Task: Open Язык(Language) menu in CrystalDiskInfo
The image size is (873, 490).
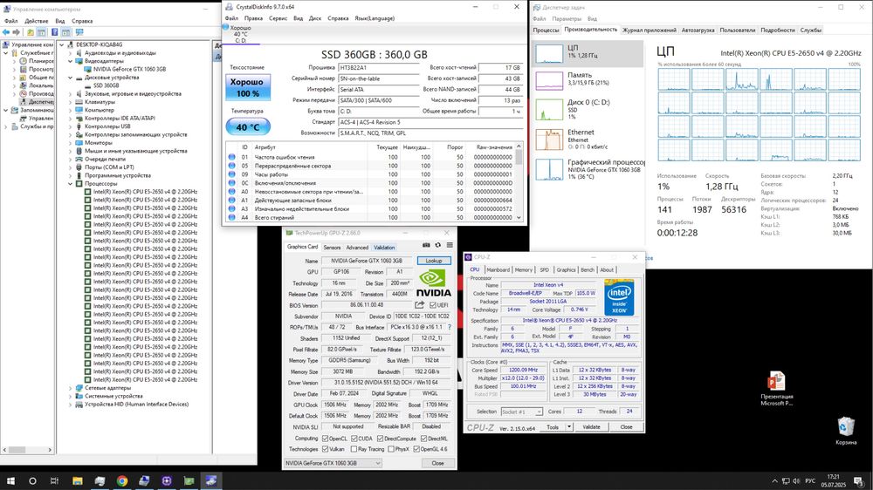Action: click(375, 18)
